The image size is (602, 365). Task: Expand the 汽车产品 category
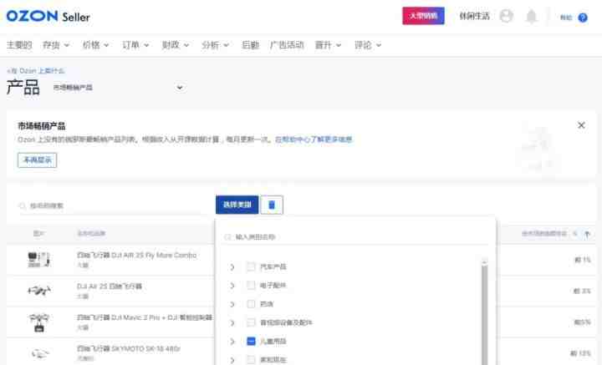coord(232,266)
